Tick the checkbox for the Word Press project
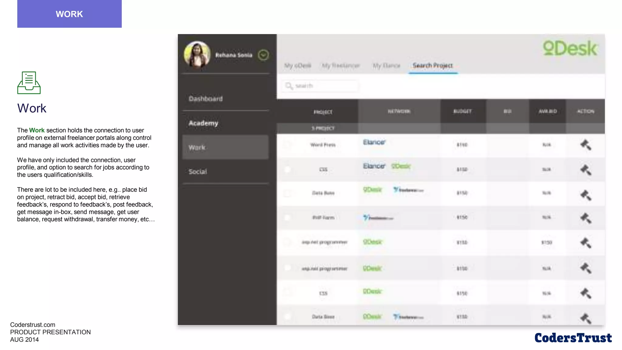The height and width of the screenshot is (350, 622). pos(287,145)
